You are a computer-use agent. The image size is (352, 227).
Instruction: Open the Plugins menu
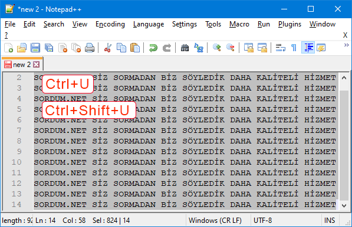(x=290, y=24)
